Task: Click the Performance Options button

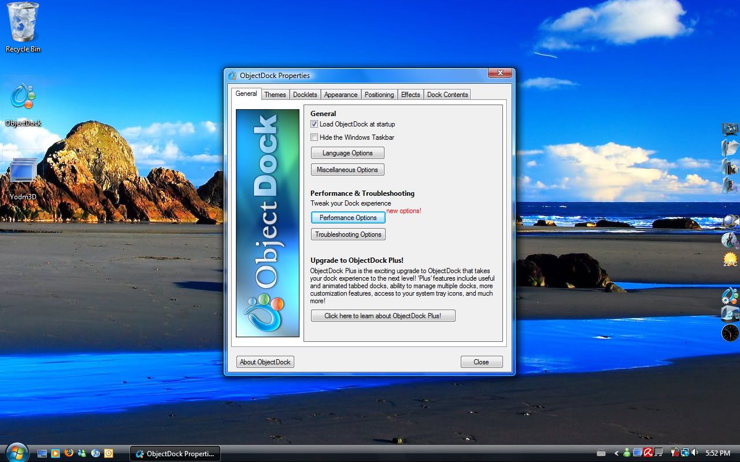Action: point(348,218)
